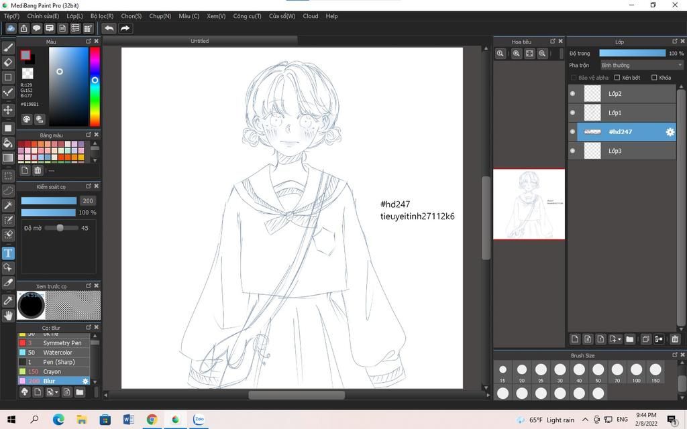This screenshot has height=429, width=687.
Task: Hide the Lớp3 layer
Action: coord(573,151)
